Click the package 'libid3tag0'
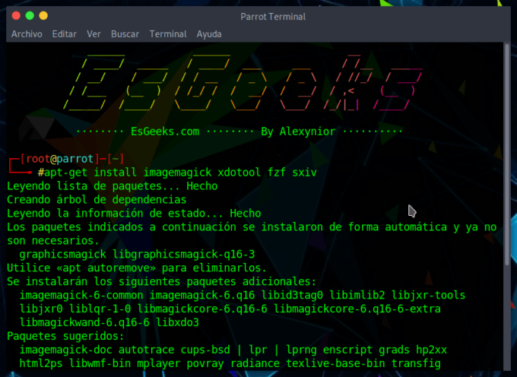Screen dimensions: 517x377 (292, 295)
